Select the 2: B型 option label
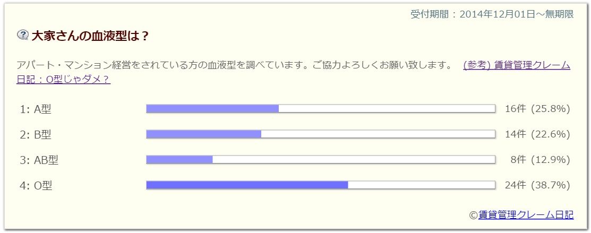591x233 pixels. pos(36,134)
